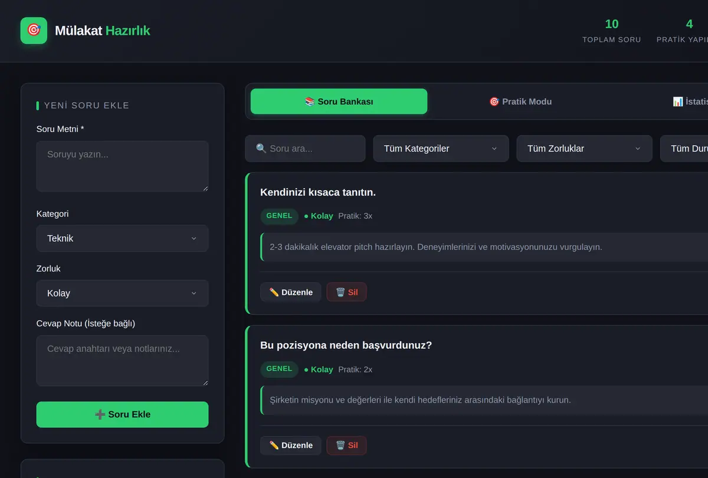This screenshot has width=708, height=478.
Task: Open the Tüm Zorluklar filter dropdown
Action: [584, 149]
